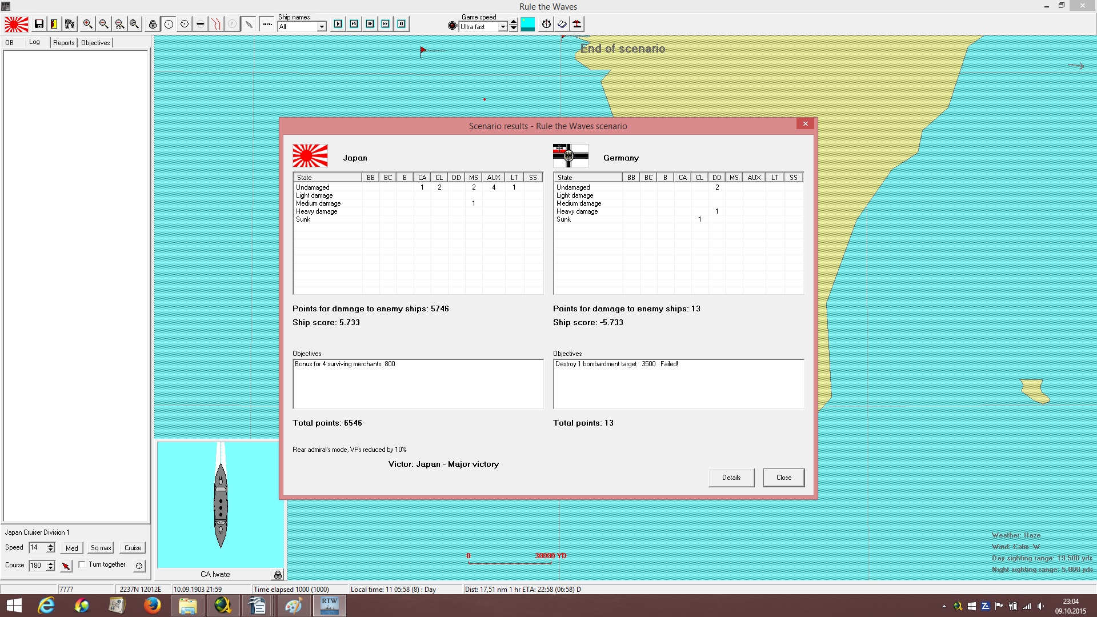The image size is (1097, 617).
Task: Open the Reports tab
Action: [x=64, y=43]
